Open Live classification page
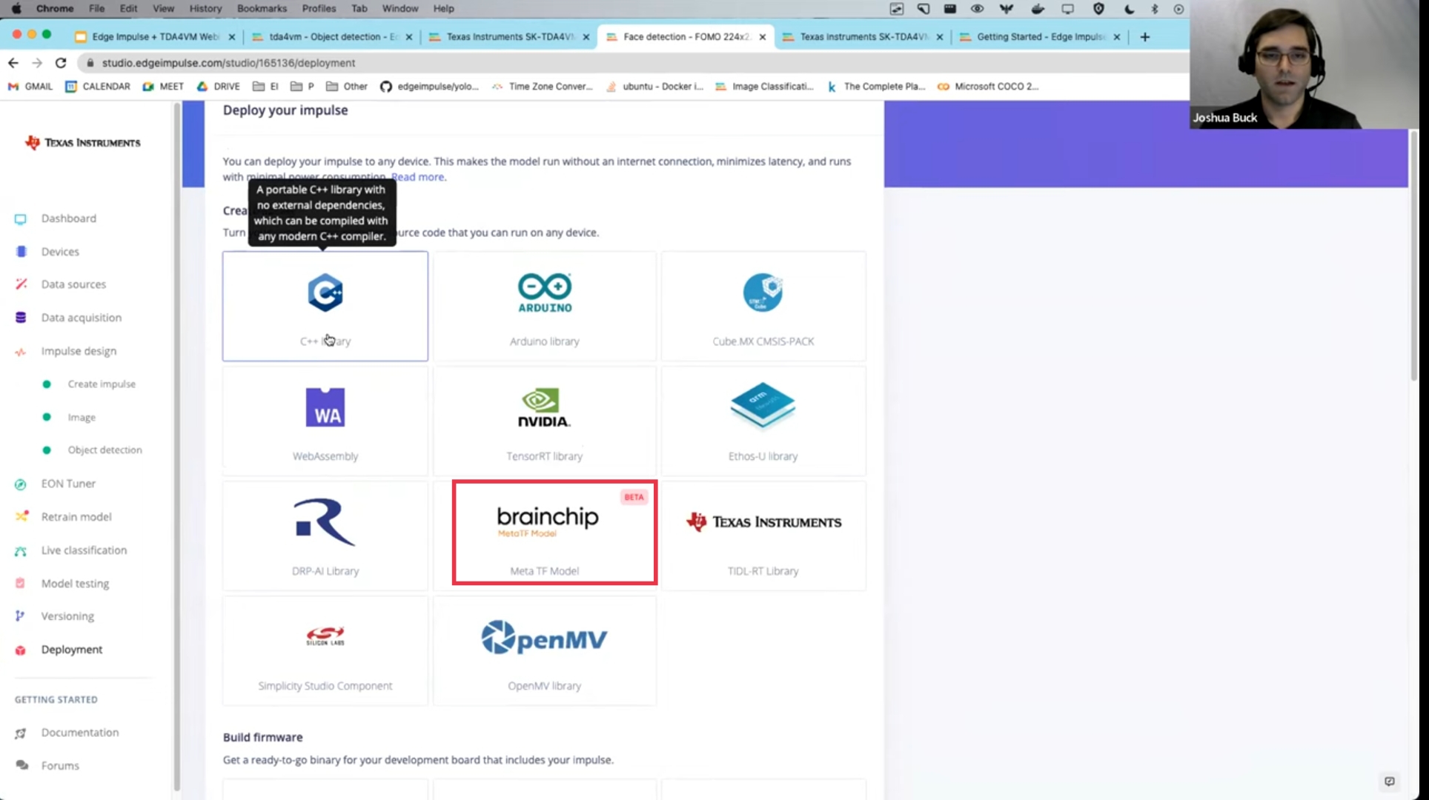This screenshot has height=800, width=1429. pos(84,550)
